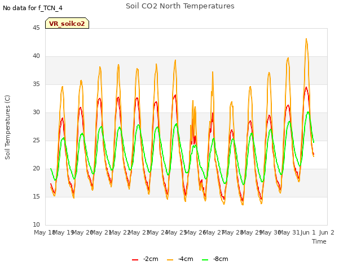
Task: Click the green line's start point at May 18
Action: click(51, 169)
